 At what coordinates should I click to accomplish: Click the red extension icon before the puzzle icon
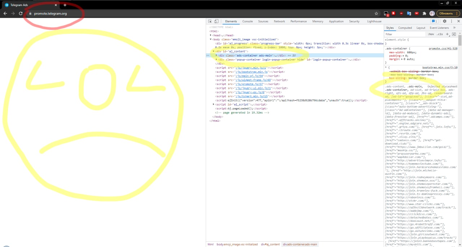pyautogui.click(x=417, y=13)
